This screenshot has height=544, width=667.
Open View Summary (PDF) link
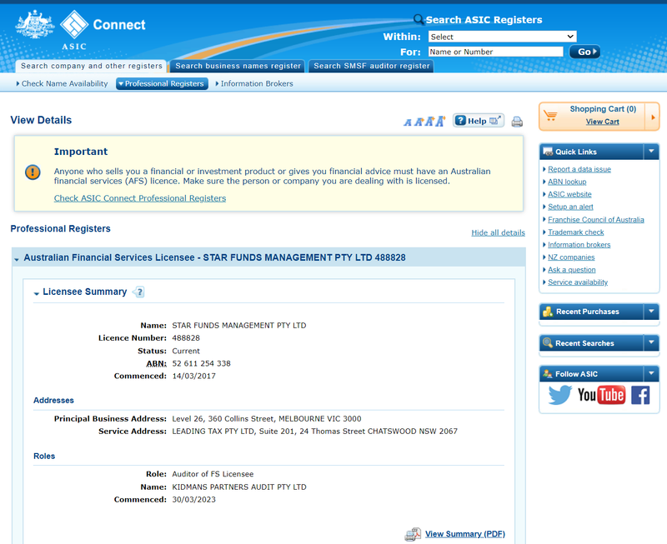click(465, 534)
